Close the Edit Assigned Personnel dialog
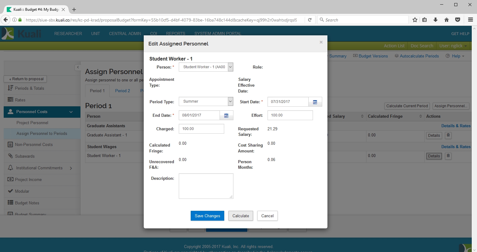 tap(321, 42)
